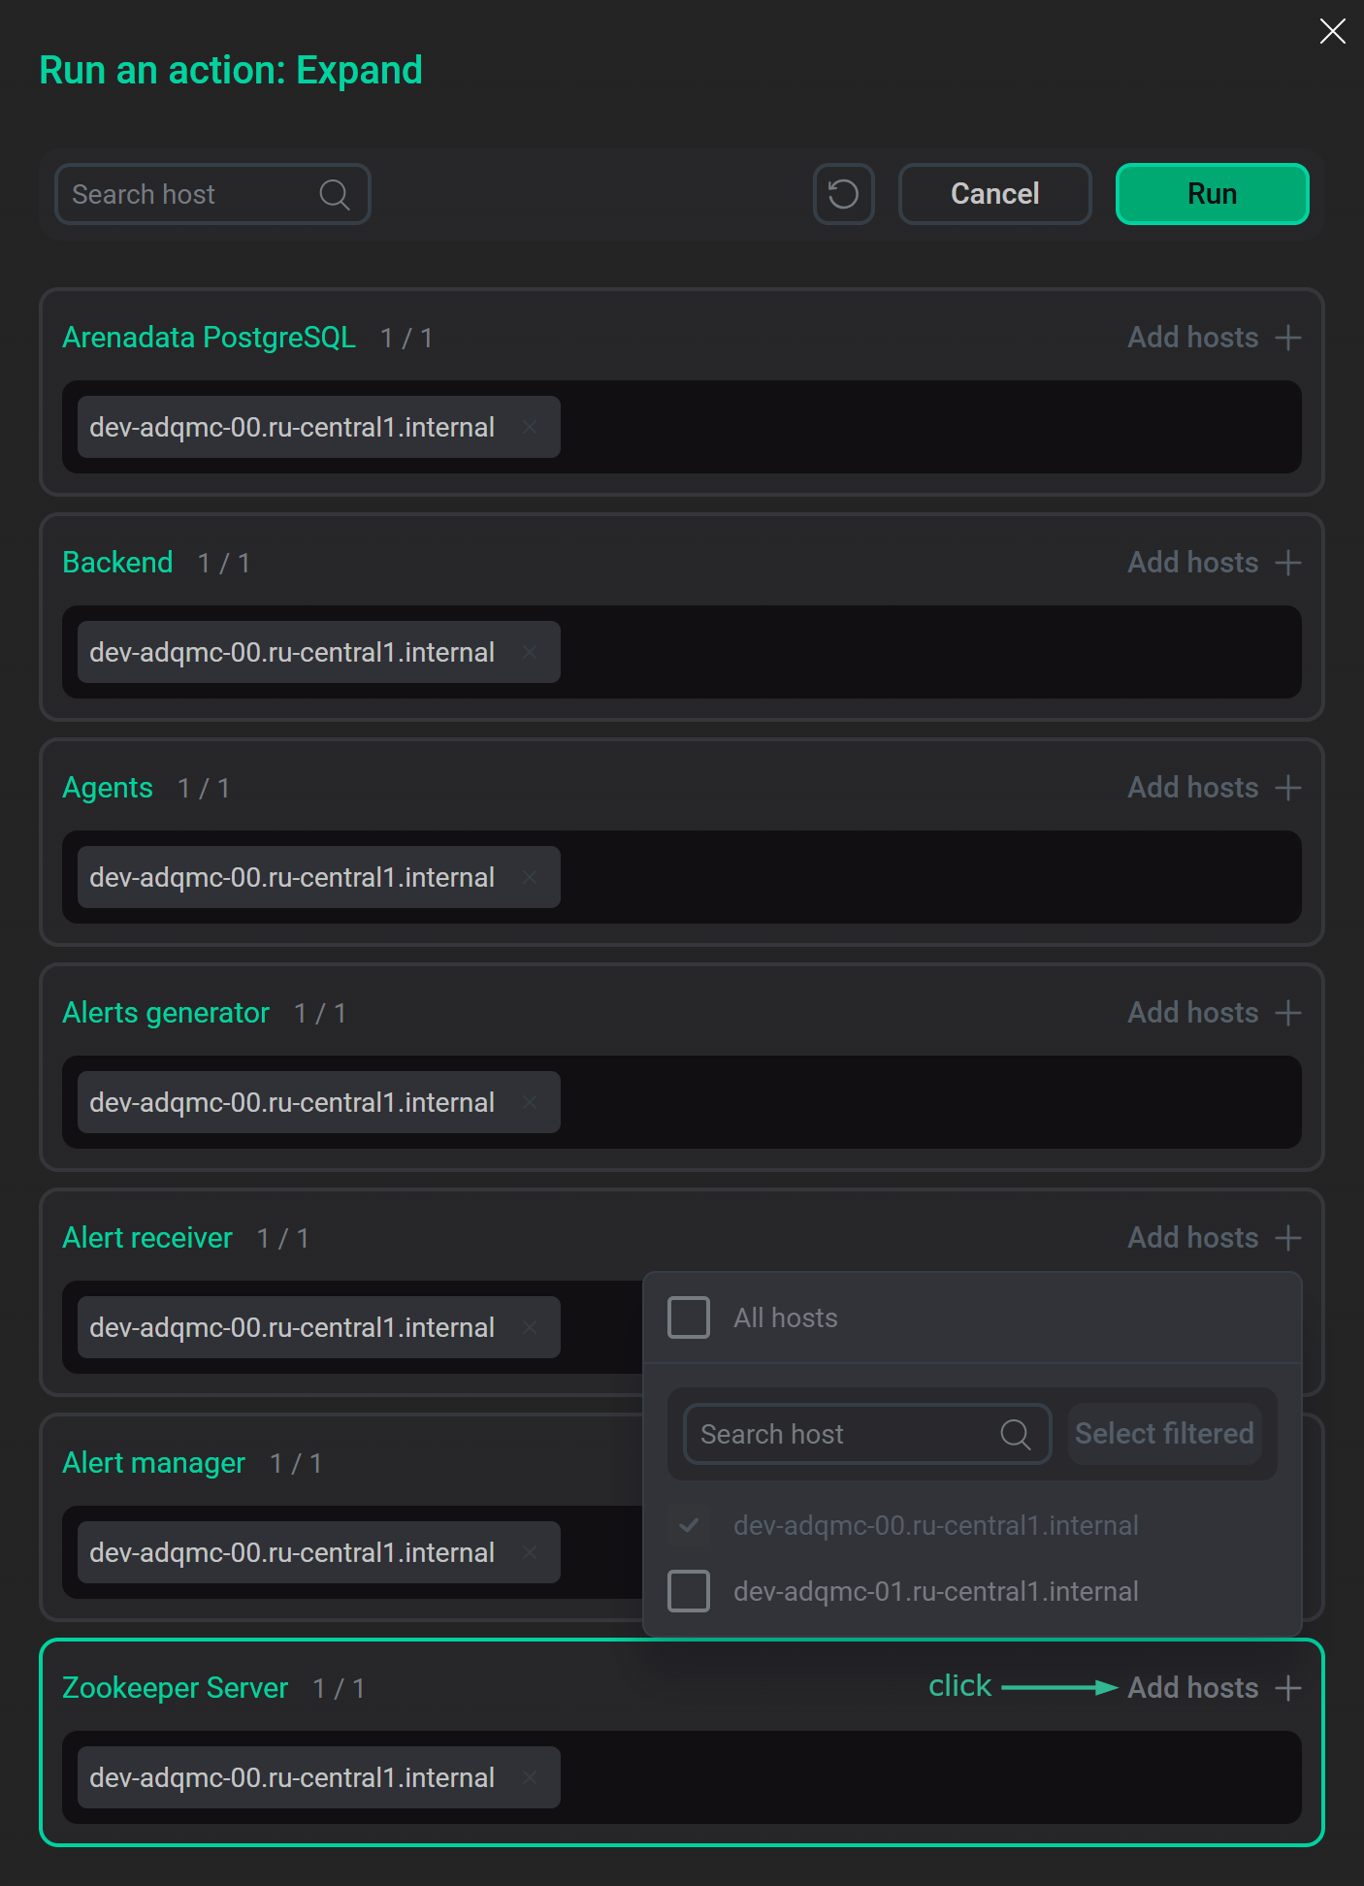The height and width of the screenshot is (1886, 1364).
Task: Remove dev-adqmc-00 host chip from Agents
Action: 532,877
